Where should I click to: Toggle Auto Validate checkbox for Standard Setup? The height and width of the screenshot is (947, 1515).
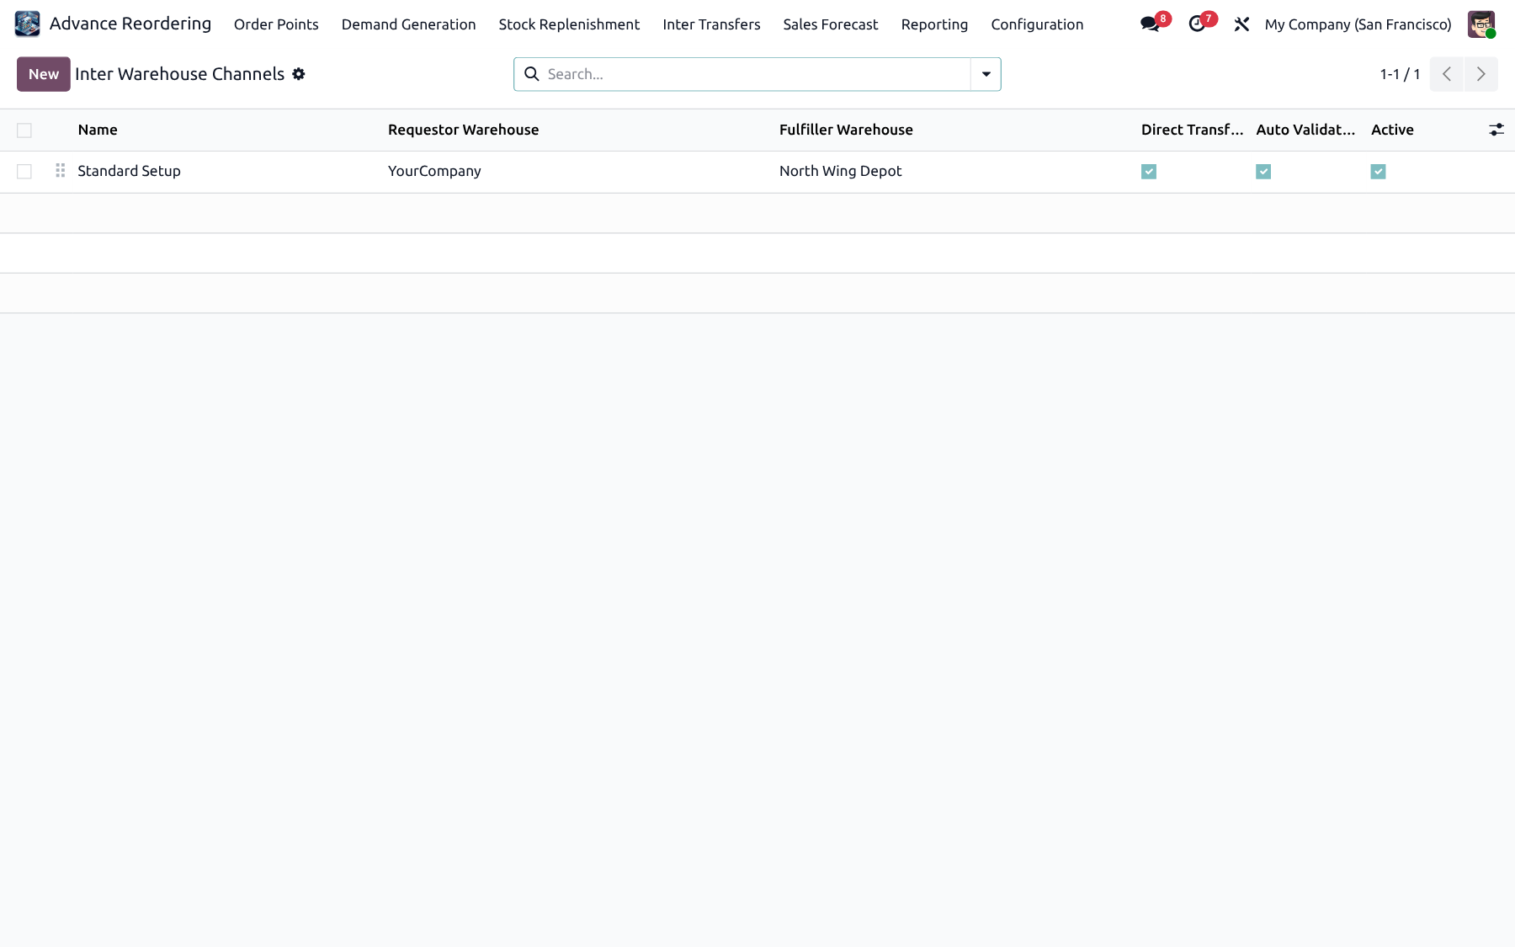[x=1263, y=172]
